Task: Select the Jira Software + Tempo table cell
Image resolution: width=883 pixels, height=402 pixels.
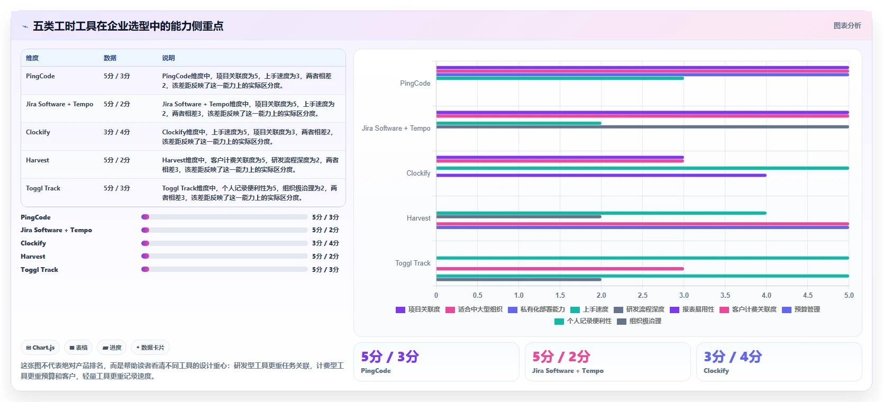Action: coord(59,104)
